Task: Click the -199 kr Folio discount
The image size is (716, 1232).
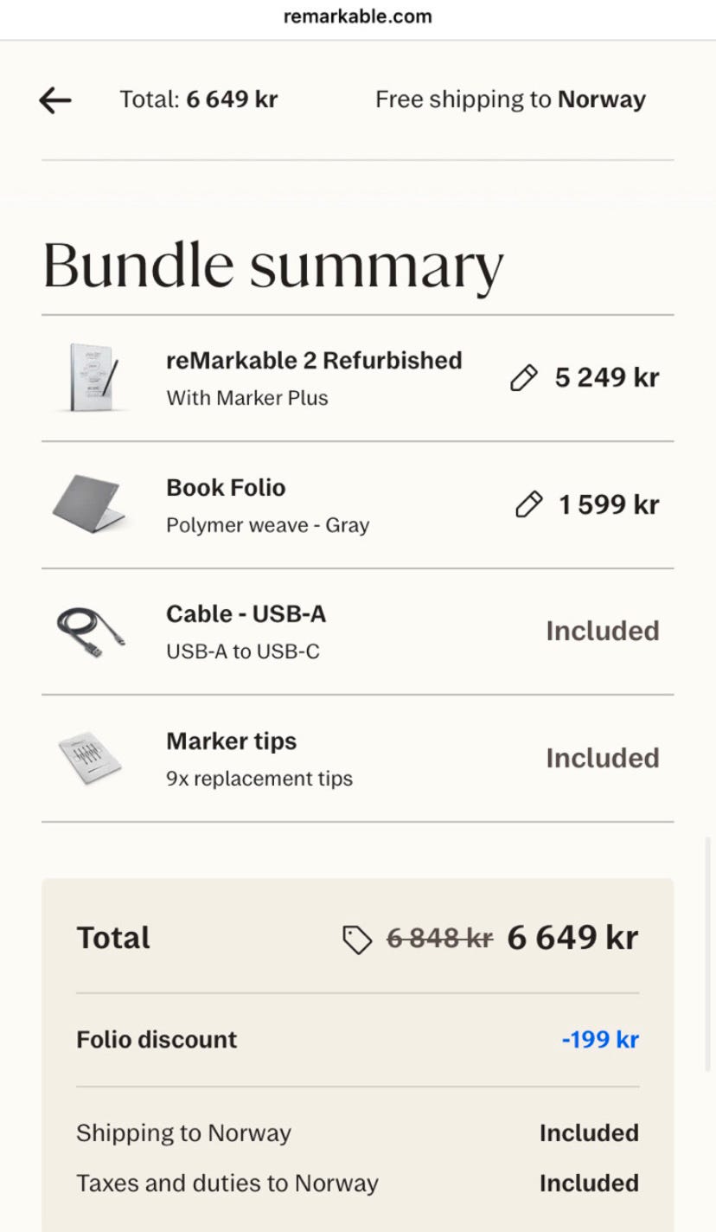Action: [x=600, y=1039]
